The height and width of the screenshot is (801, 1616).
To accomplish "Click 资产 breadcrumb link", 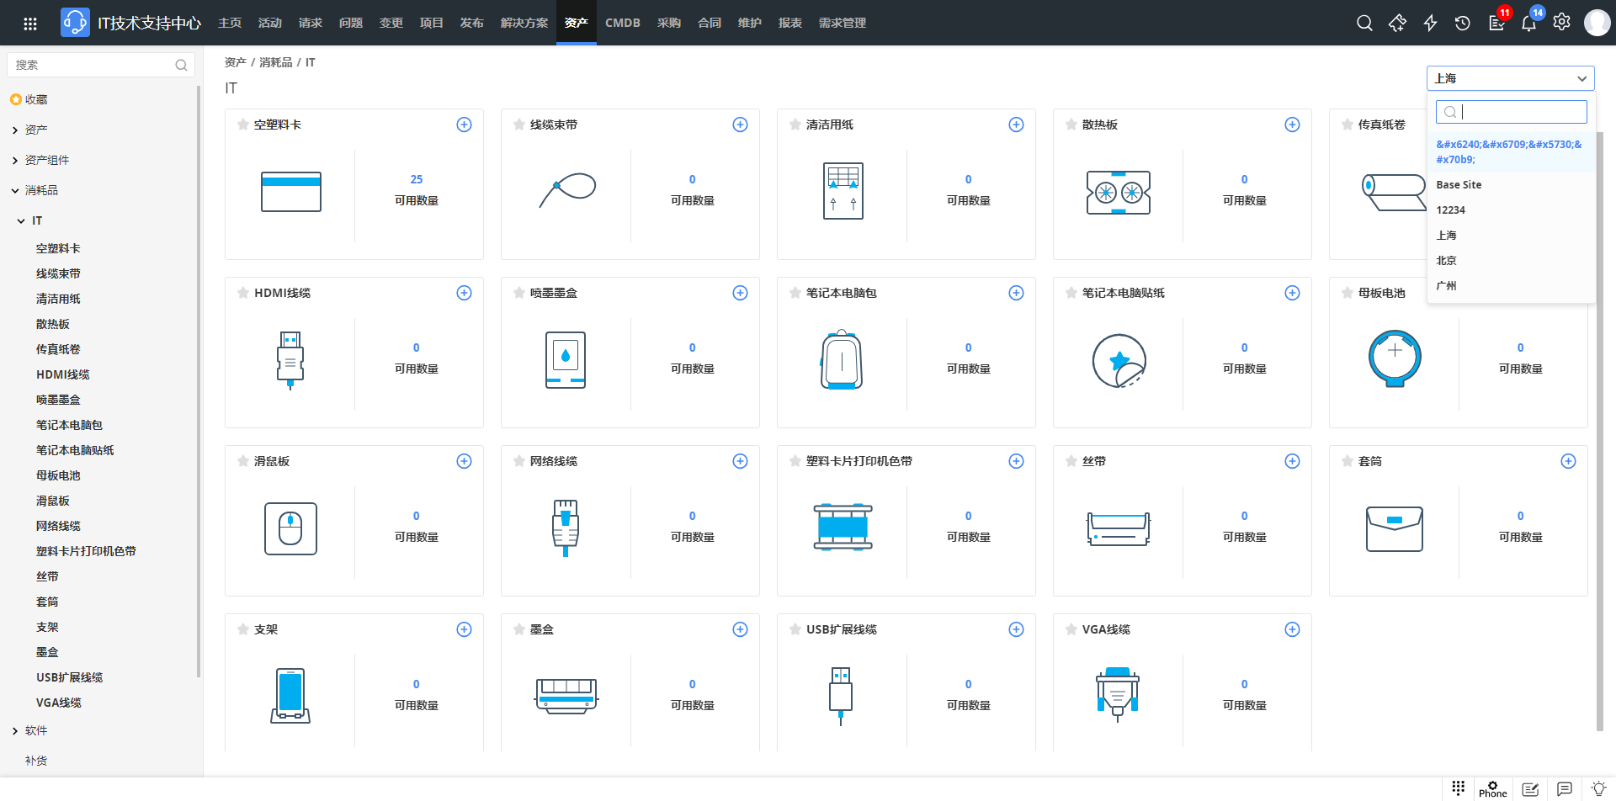I will click(x=235, y=62).
